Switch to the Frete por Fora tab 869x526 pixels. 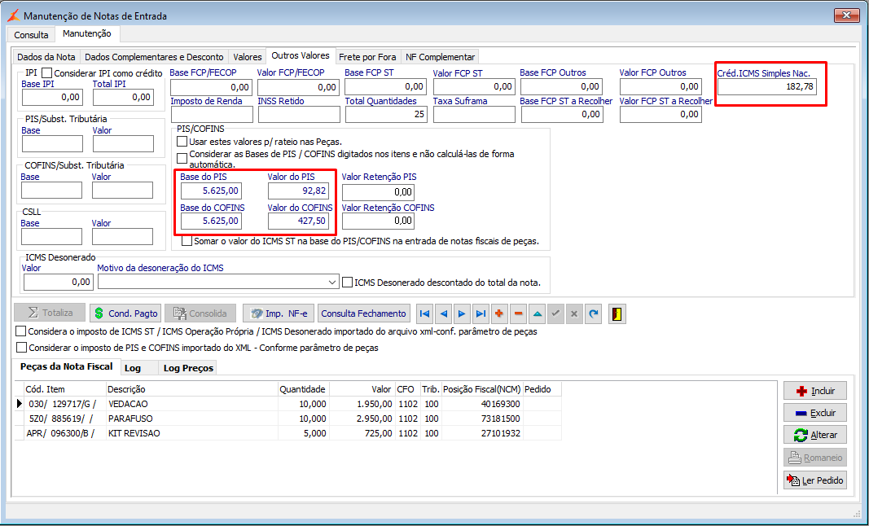point(367,57)
